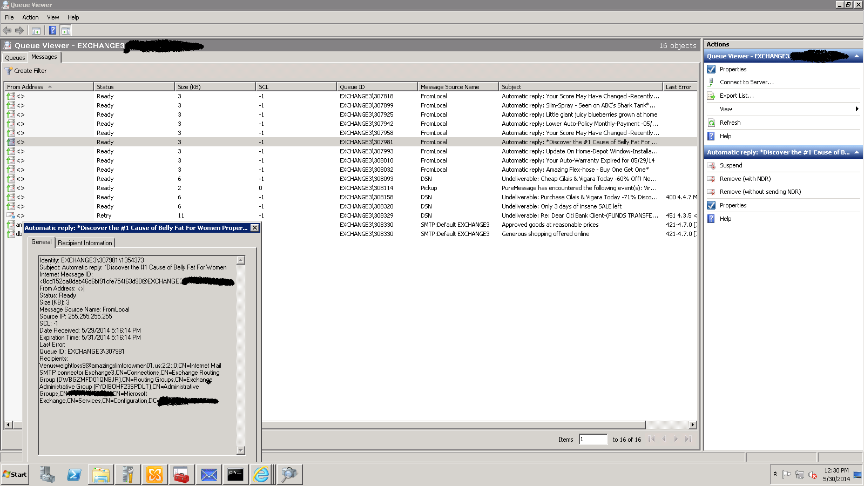Open the Help menu in menu bar
The height and width of the screenshot is (486, 864).
73,17
